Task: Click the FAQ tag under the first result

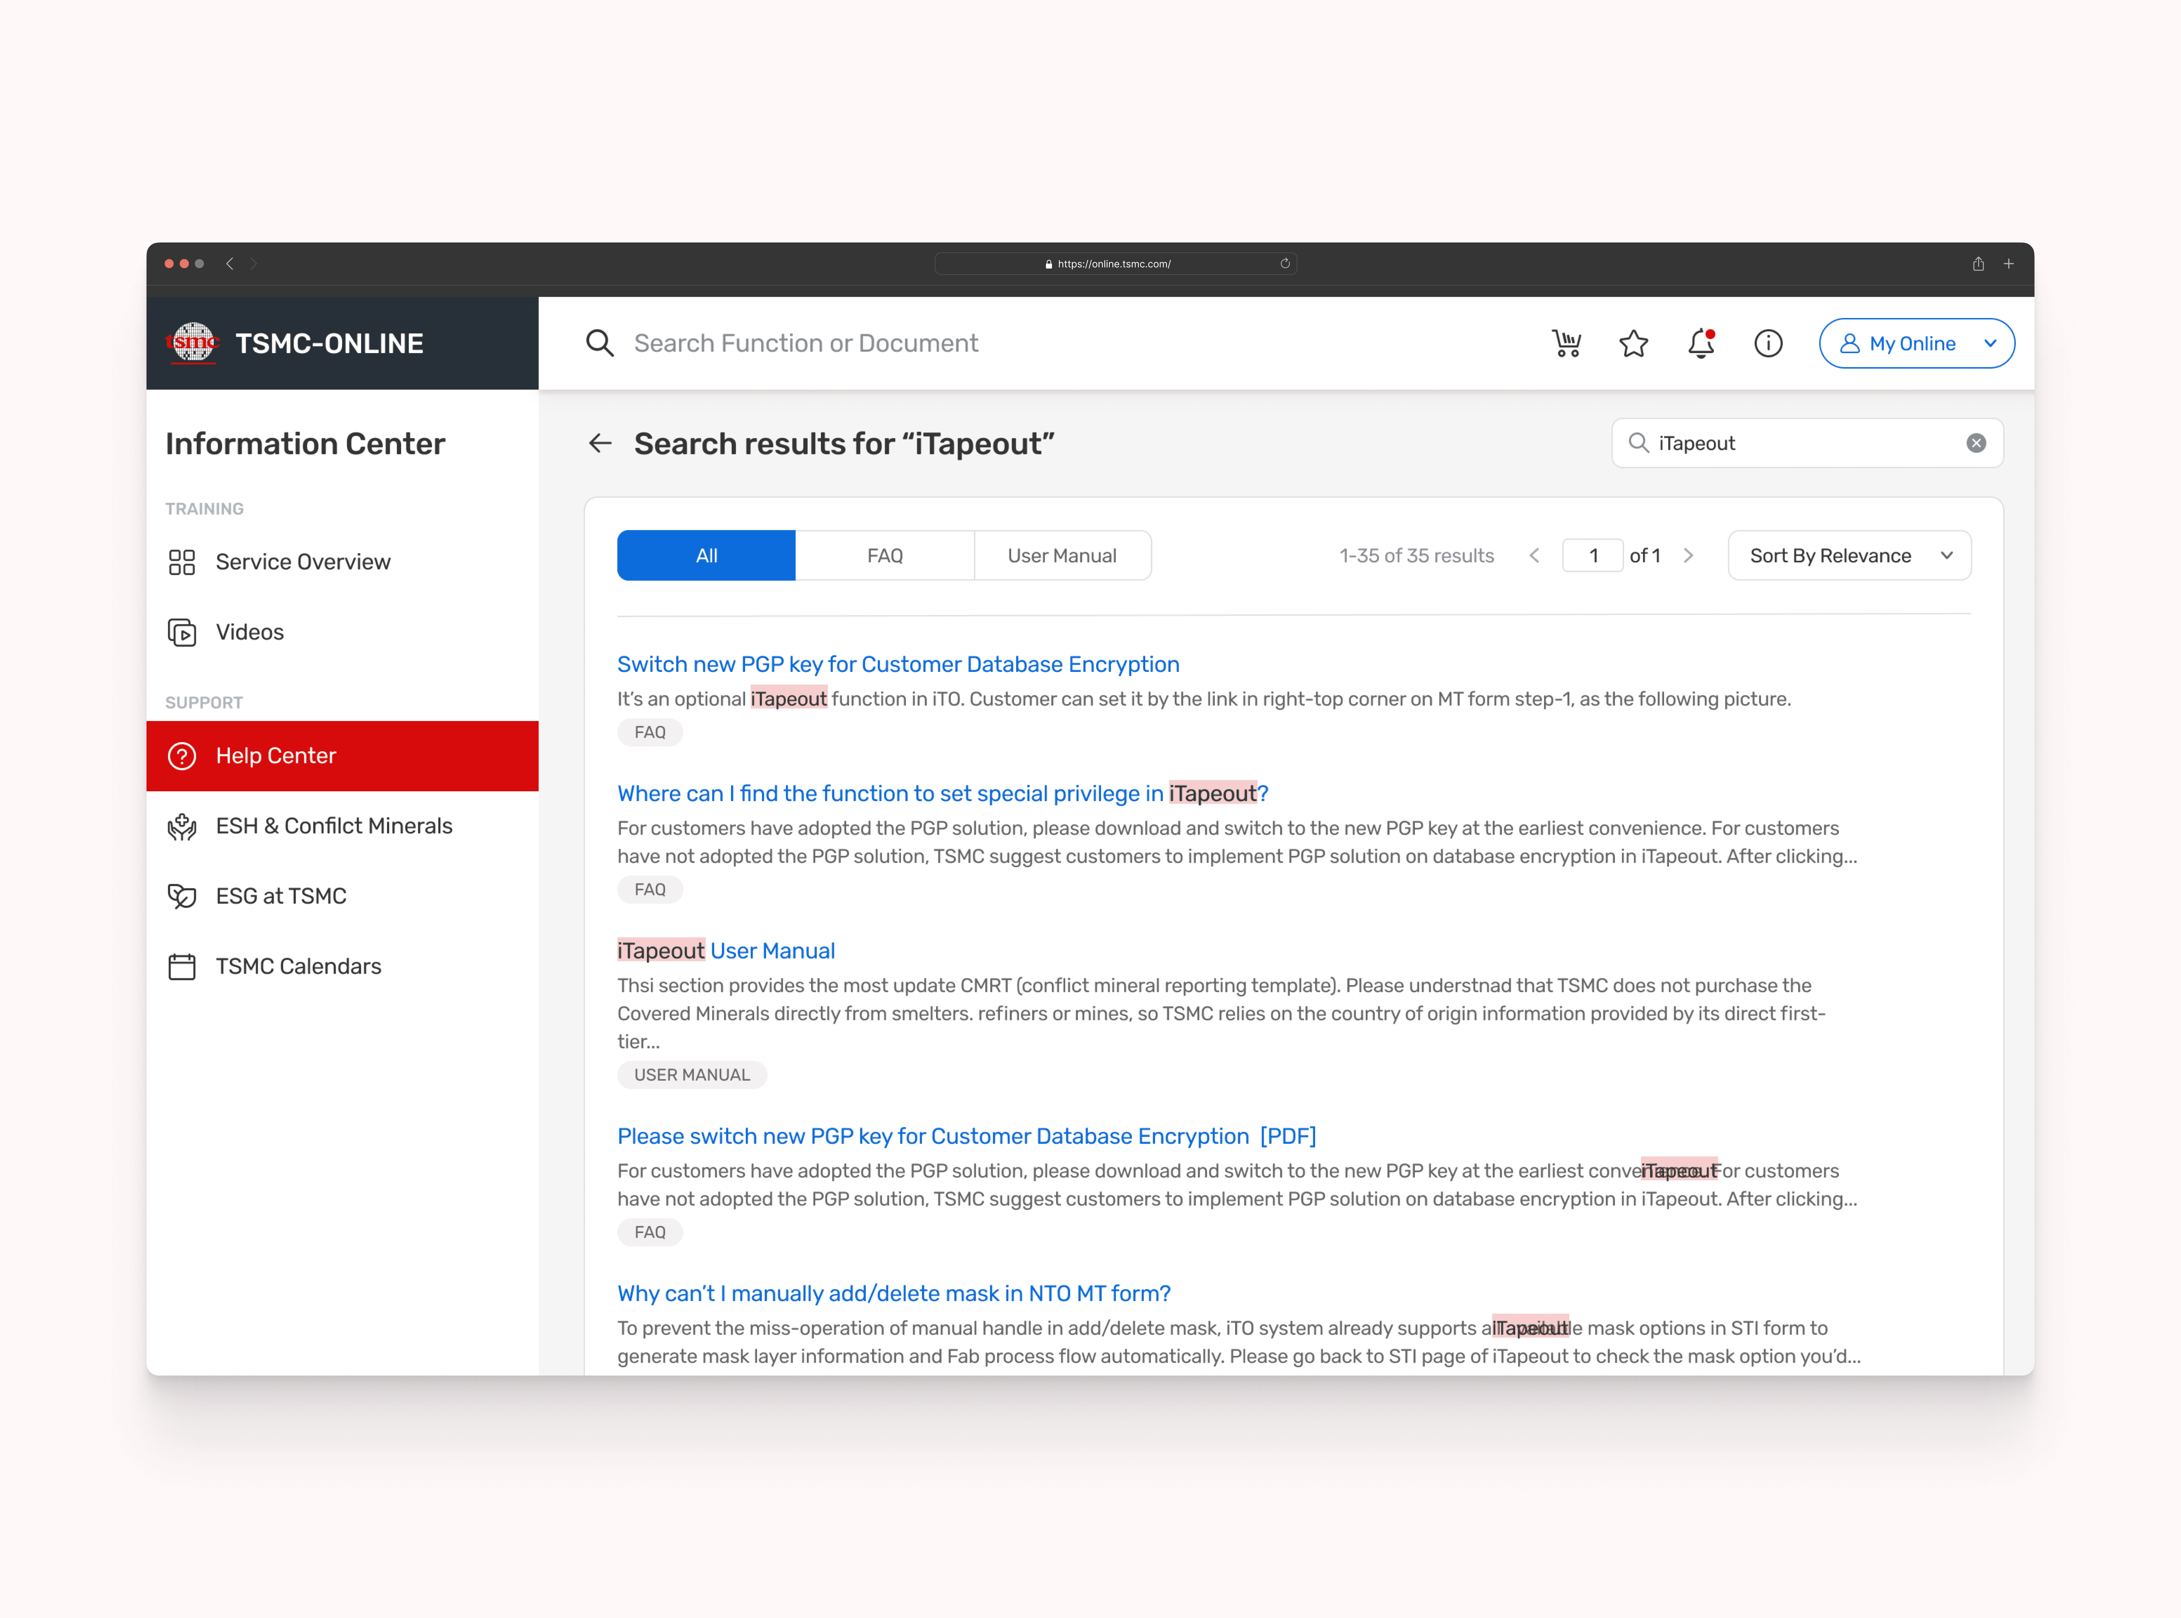Action: [x=650, y=733]
